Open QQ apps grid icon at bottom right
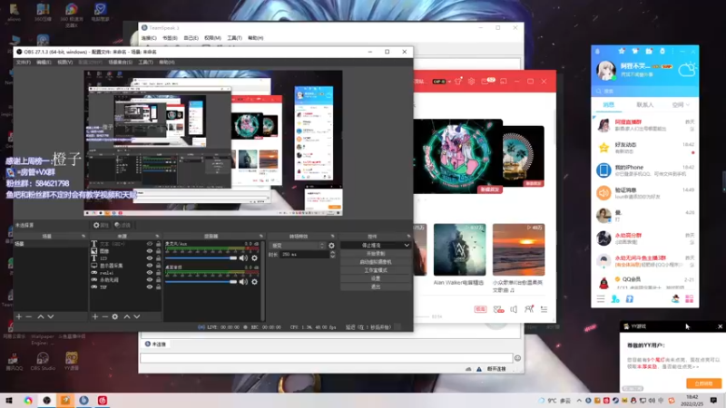 pos(690,299)
